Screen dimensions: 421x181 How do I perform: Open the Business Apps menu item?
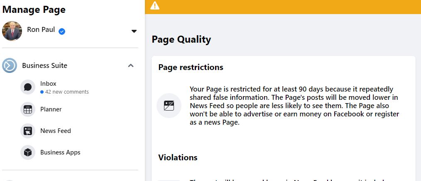pyautogui.click(x=61, y=152)
